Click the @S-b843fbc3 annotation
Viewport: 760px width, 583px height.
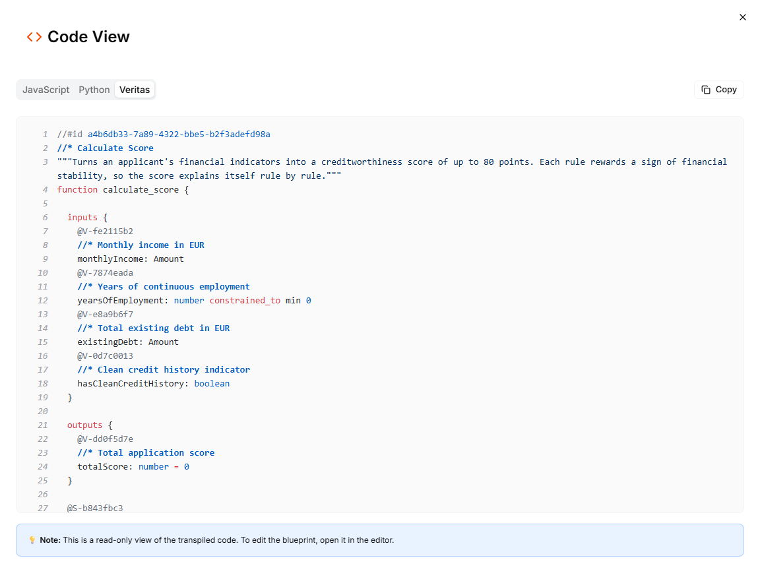[95, 508]
